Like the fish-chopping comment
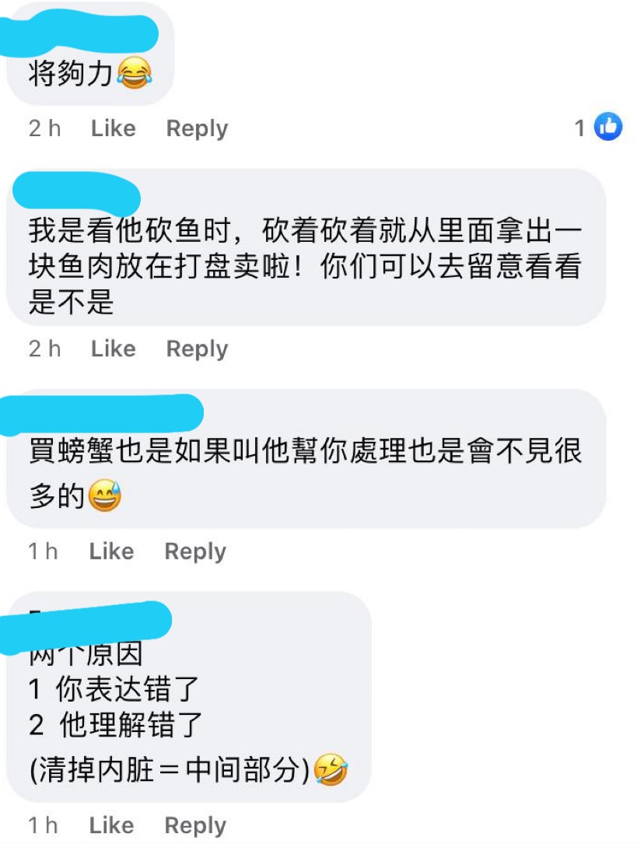This screenshot has width=644, height=844. (114, 348)
